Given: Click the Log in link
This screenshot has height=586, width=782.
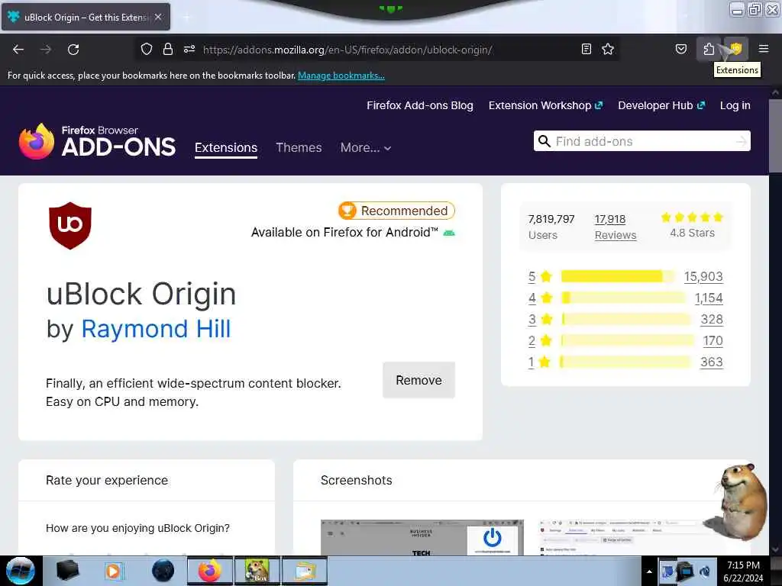Looking at the screenshot, I should click(x=735, y=105).
